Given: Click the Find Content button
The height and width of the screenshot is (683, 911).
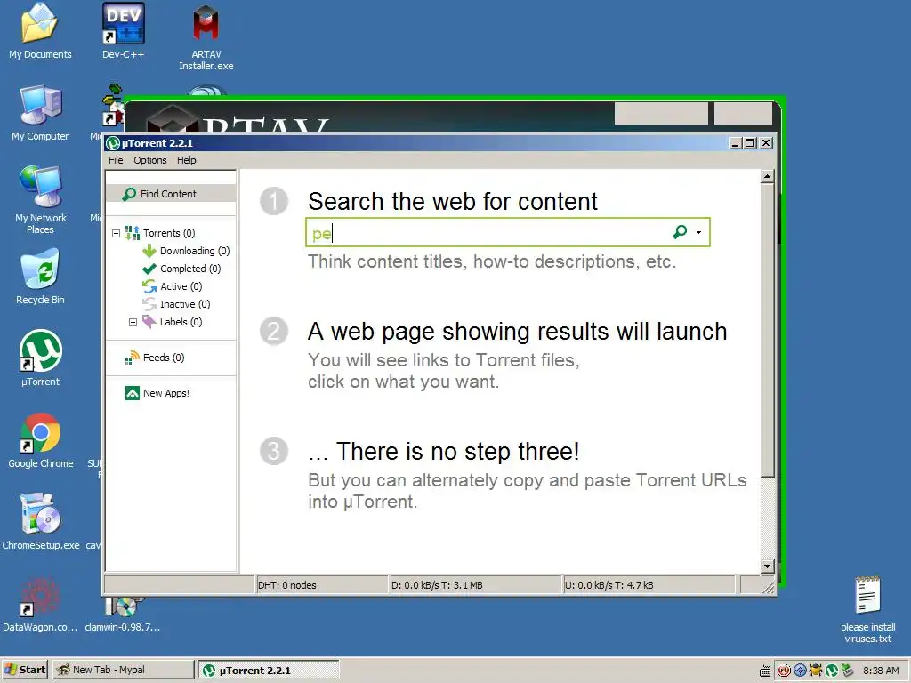Looking at the screenshot, I should 171,194.
